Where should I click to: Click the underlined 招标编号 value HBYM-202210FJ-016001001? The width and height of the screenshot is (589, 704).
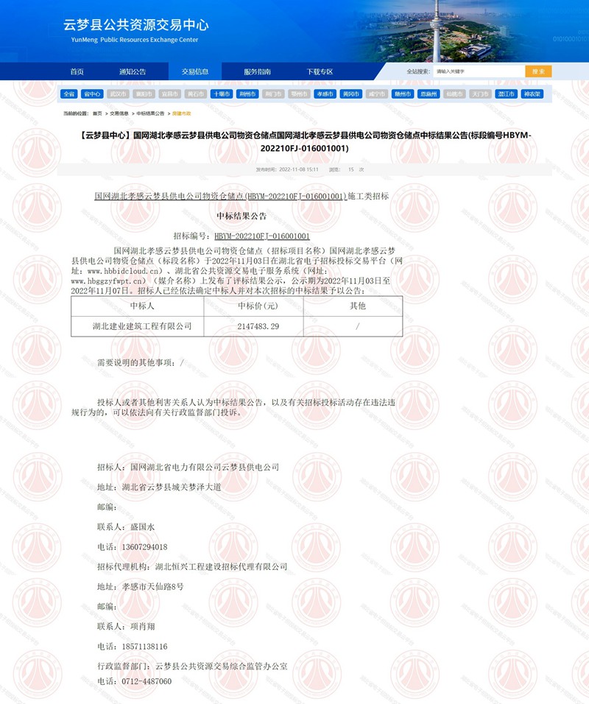(x=262, y=236)
